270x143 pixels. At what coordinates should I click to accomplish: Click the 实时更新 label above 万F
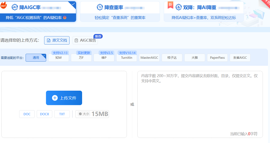[84, 53]
